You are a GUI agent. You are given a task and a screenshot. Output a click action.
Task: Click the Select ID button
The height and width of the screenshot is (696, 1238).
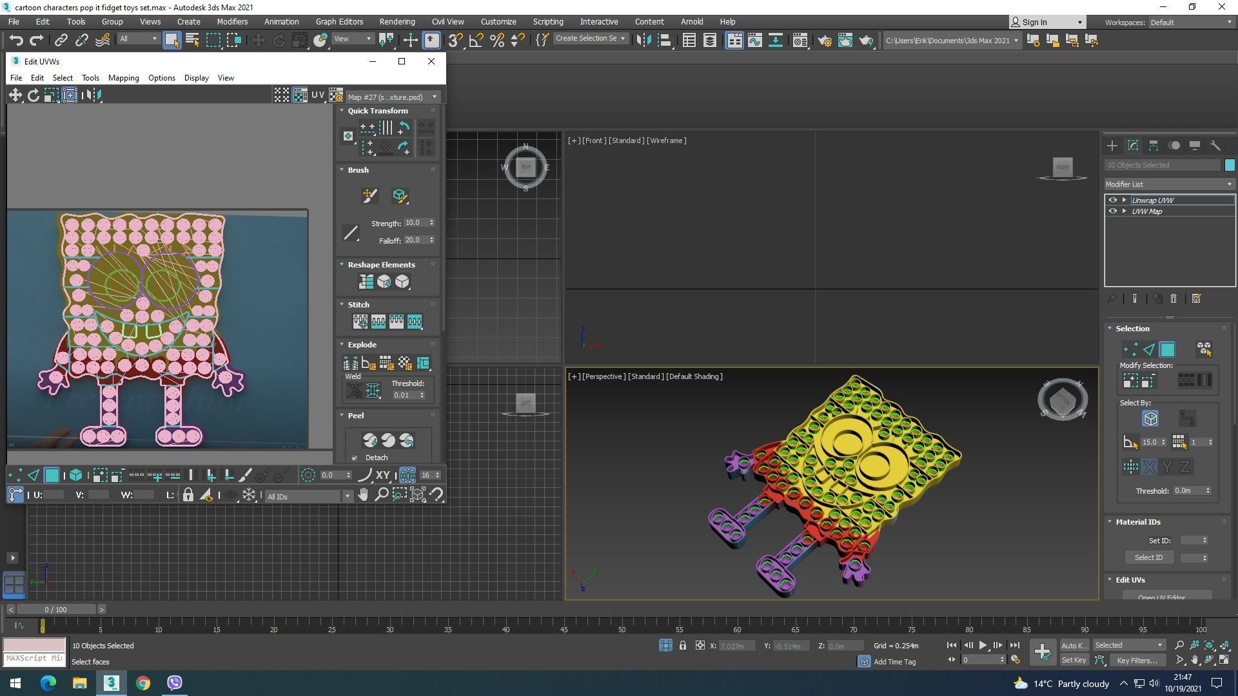click(x=1148, y=557)
